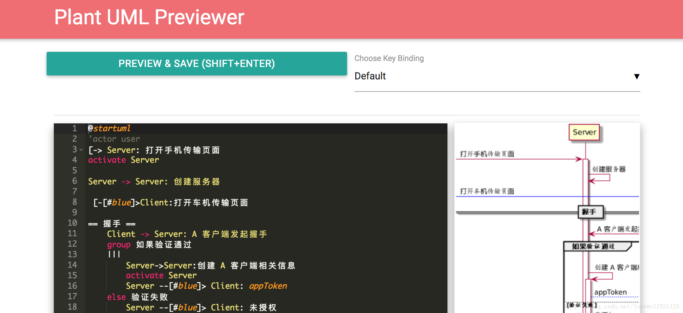Click 'activate Server' on line 15
This screenshot has height=313, width=683.
click(161, 276)
